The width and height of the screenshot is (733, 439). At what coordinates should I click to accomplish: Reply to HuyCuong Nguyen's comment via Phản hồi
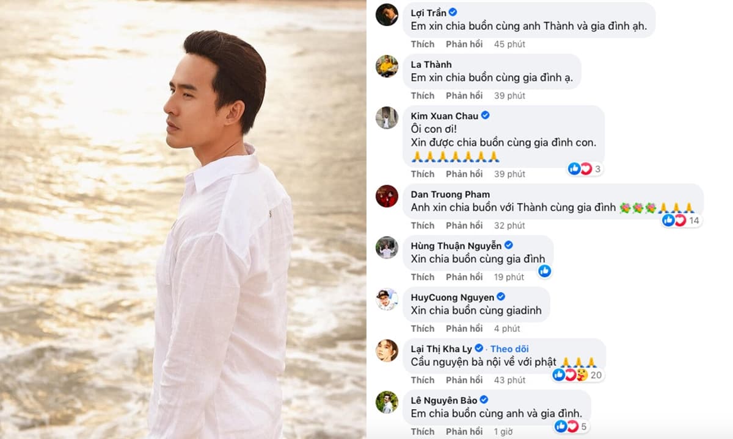[x=464, y=329]
